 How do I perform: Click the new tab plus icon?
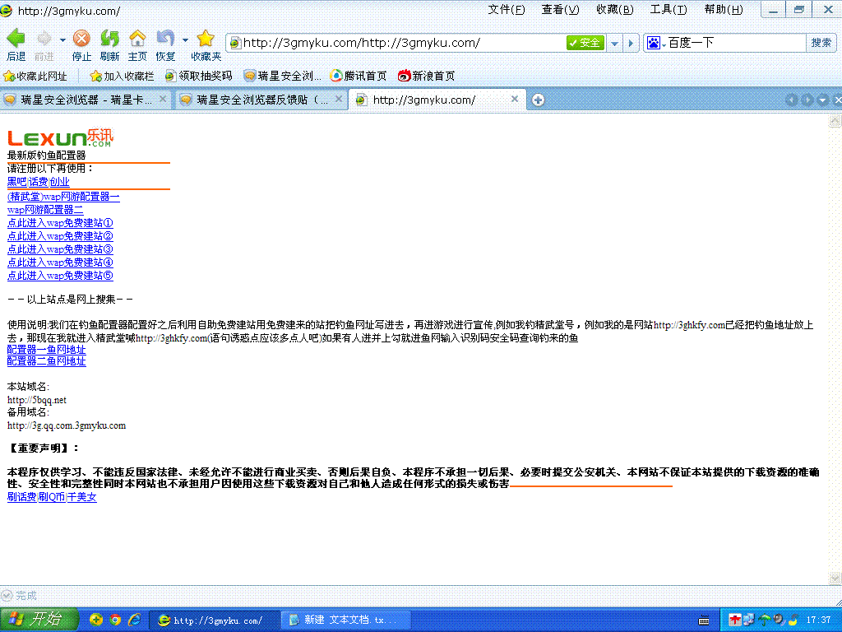[x=538, y=100]
